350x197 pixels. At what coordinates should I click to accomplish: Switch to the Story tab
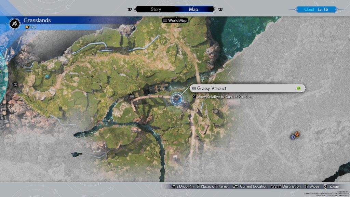click(x=156, y=9)
